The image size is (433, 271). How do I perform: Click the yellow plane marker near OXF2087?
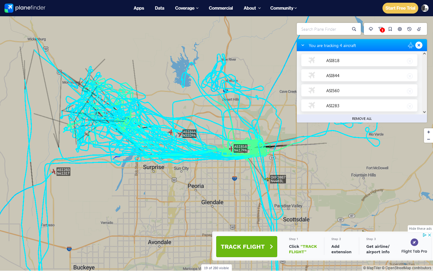coord(267,179)
